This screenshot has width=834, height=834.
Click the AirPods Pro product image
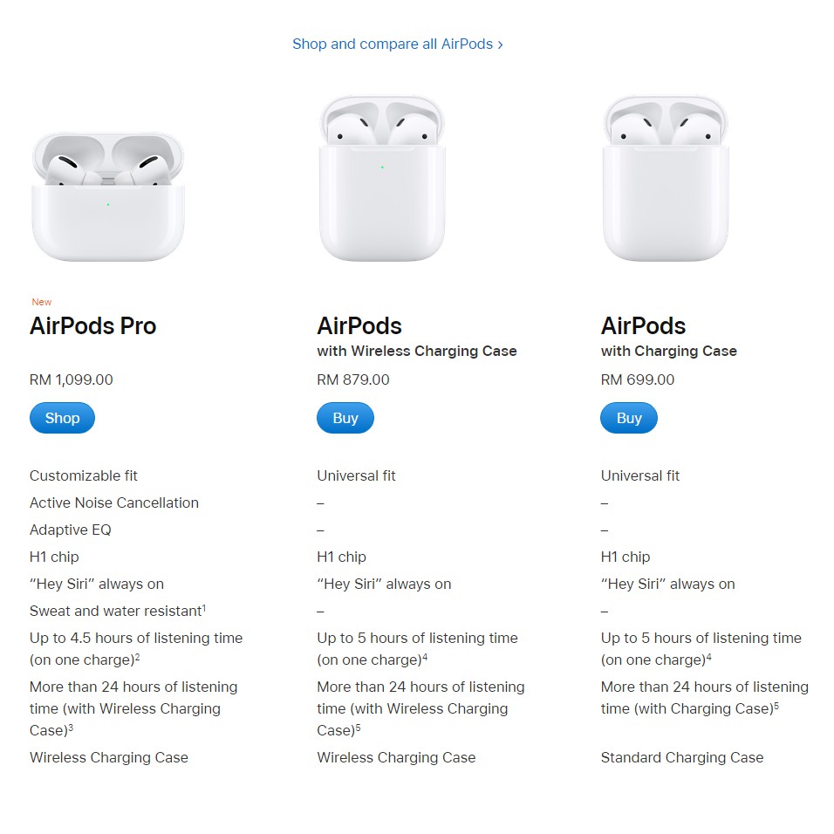tap(108, 196)
